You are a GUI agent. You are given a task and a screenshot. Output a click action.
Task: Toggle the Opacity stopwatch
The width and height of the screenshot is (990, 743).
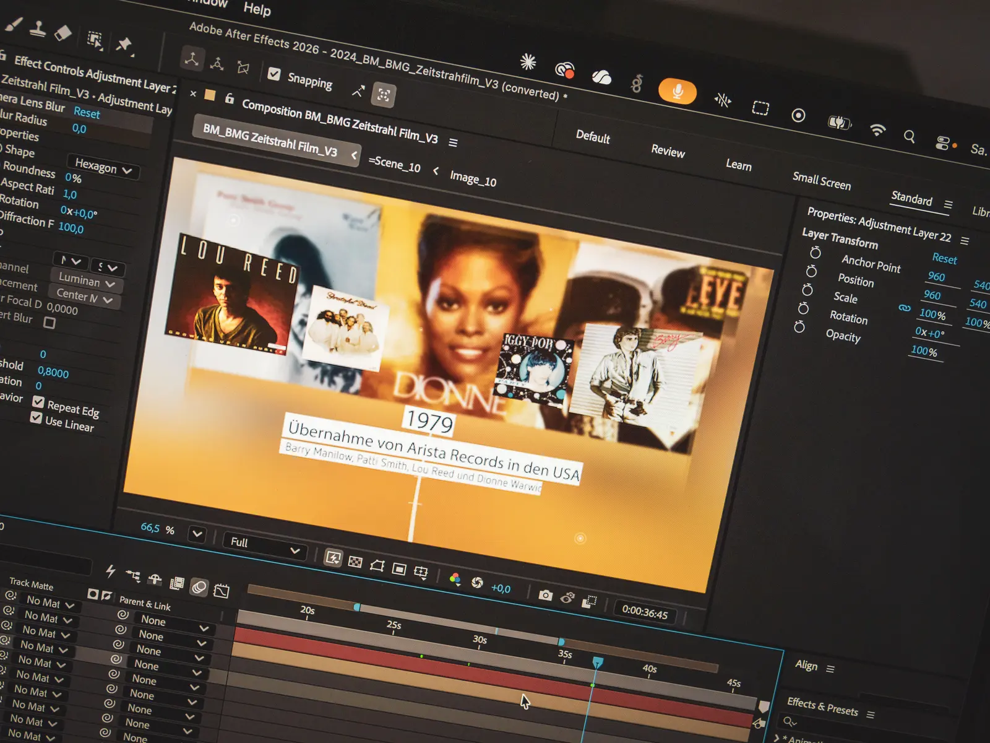coord(799,326)
